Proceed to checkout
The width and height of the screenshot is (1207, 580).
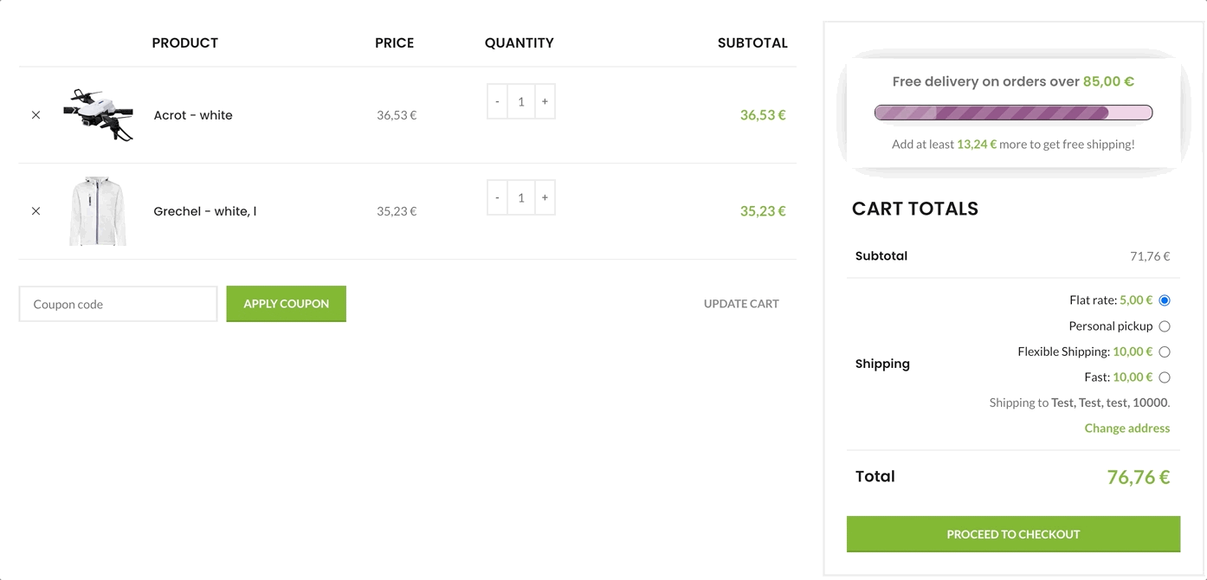click(x=1013, y=534)
